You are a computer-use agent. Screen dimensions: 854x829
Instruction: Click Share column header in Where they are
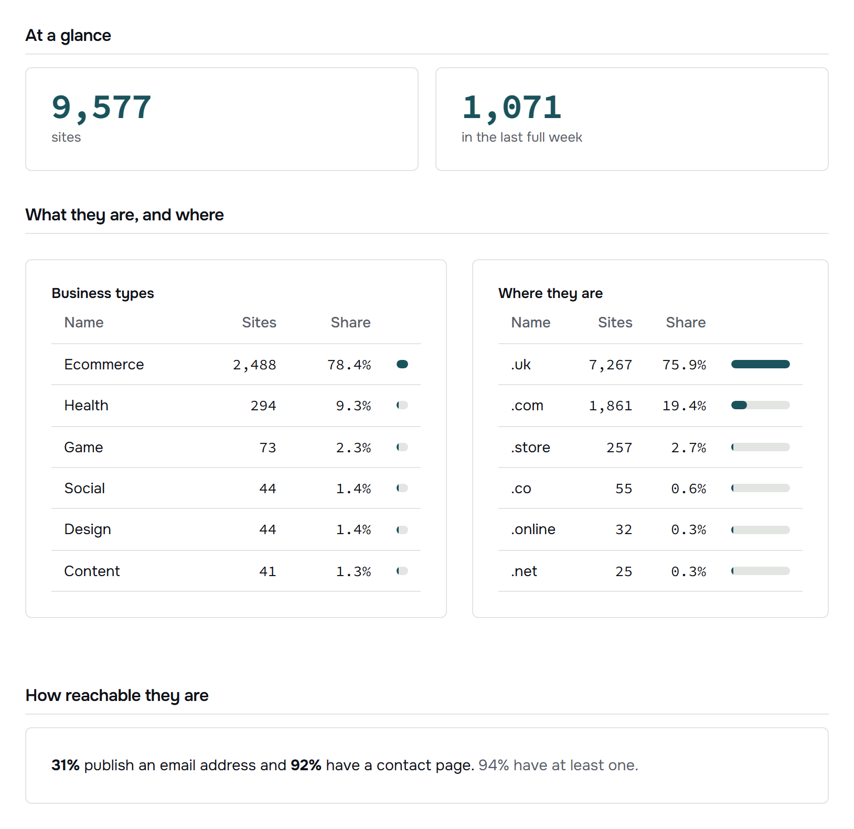pos(686,322)
